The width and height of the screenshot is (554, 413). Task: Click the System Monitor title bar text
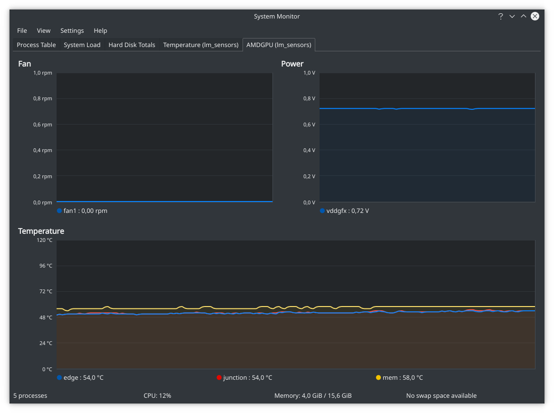[x=277, y=16]
